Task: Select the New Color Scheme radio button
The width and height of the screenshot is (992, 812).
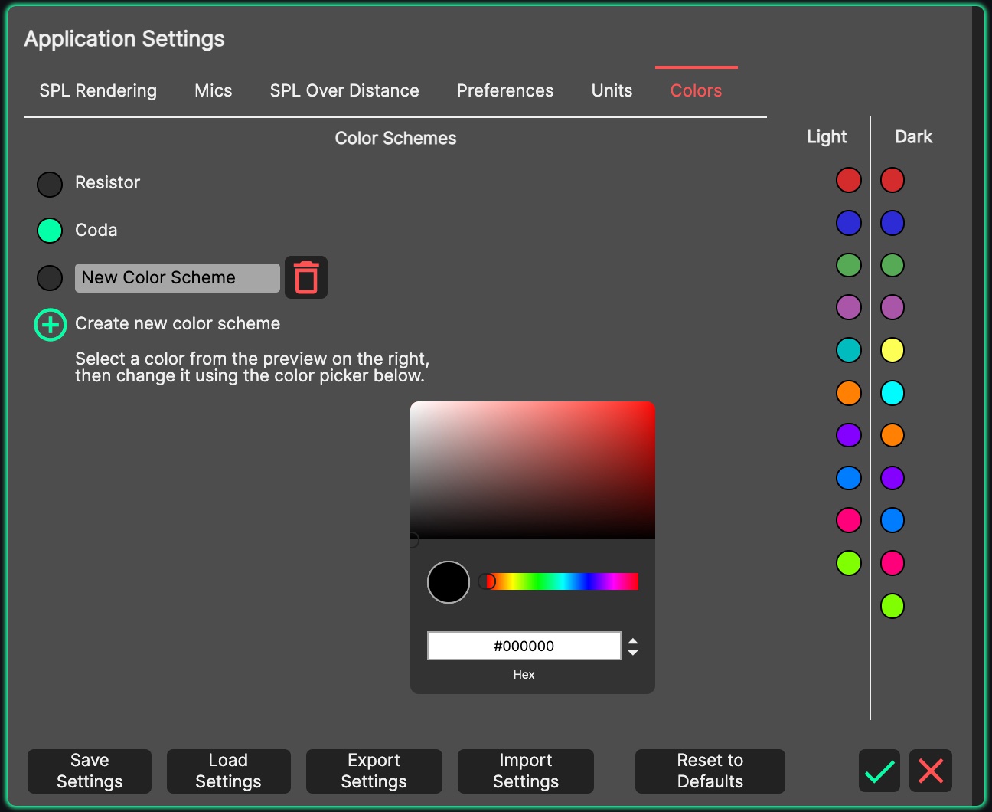Action: pyautogui.click(x=50, y=277)
